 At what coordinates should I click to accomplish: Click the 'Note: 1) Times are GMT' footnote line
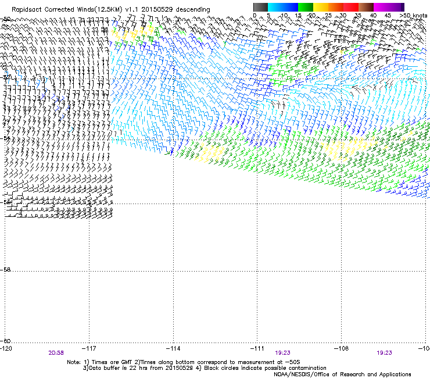(184, 362)
